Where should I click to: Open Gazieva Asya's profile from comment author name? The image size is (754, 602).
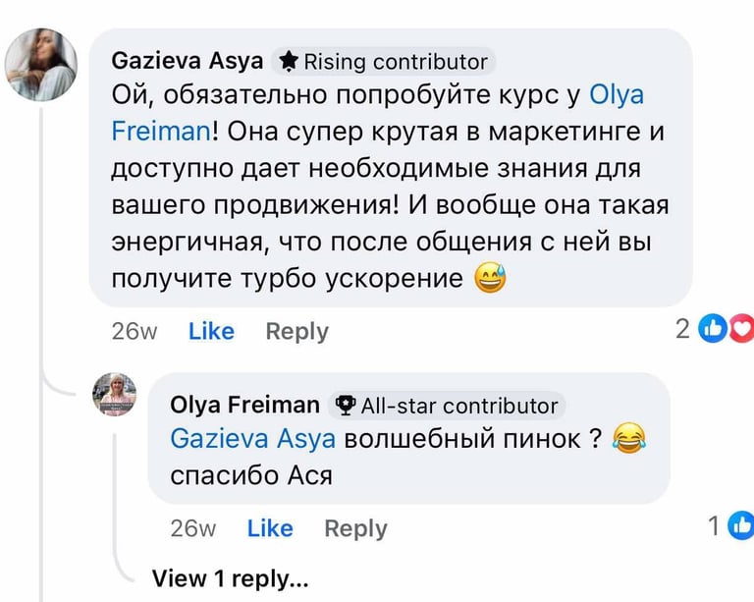point(187,61)
